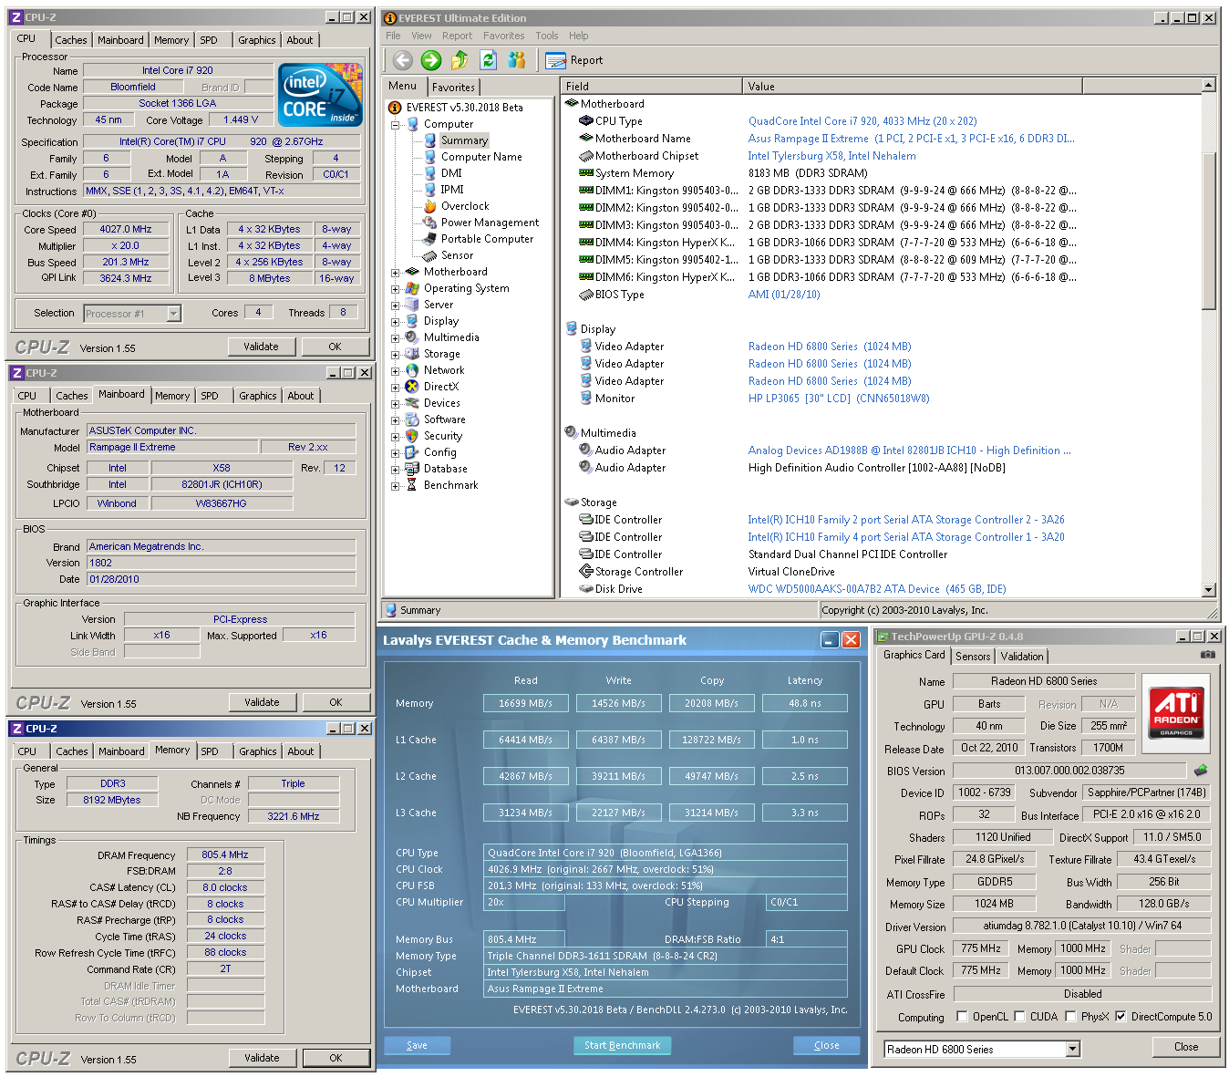Click QuadCore Intel Core i7 920 value link

click(862, 121)
